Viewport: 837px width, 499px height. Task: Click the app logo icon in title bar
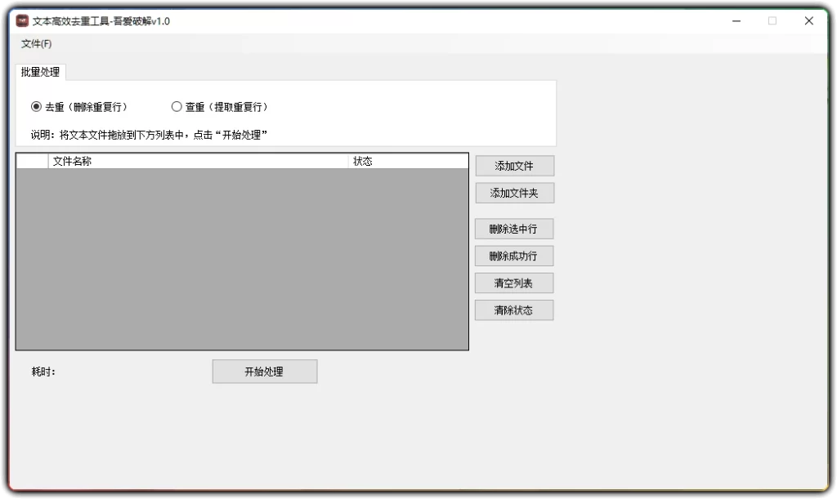(x=22, y=20)
